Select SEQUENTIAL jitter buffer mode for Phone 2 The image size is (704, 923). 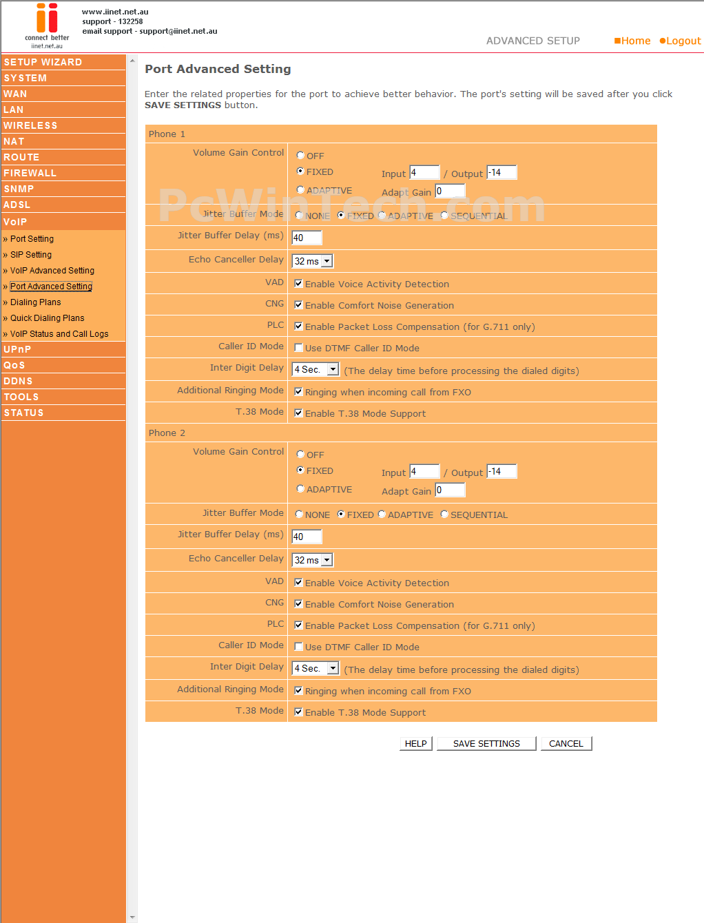pos(444,514)
